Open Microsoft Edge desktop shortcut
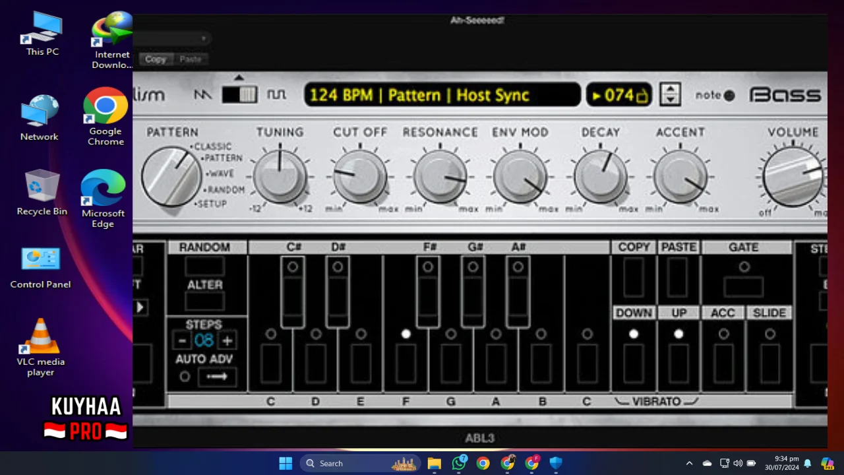Viewport: 844px width, 475px height. coord(103,199)
